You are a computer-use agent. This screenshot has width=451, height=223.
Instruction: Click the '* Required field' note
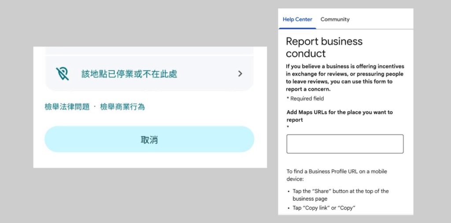tap(305, 99)
